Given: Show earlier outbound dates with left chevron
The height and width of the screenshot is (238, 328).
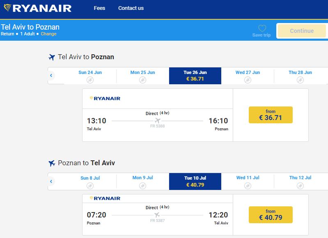Looking at the screenshot, I should [51, 75].
